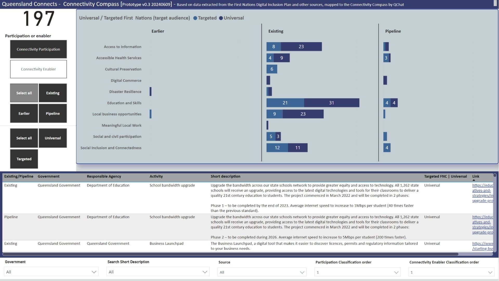Select Social Inclusion Pipeline bar 4
The image size is (499, 281).
[x=387, y=148]
